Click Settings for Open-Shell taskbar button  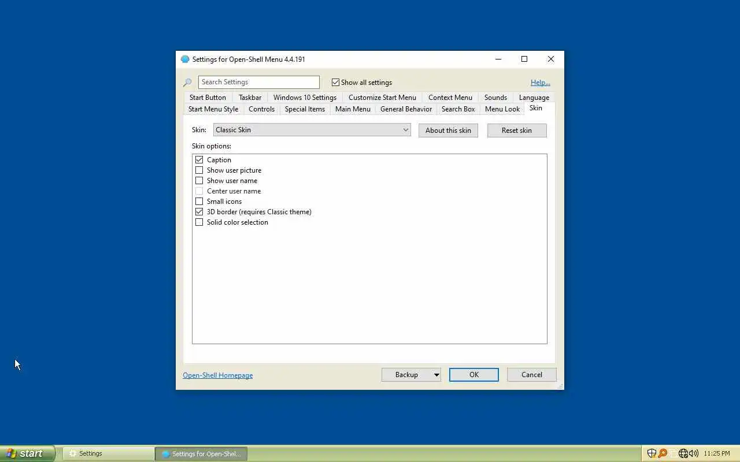click(x=201, y=453)
